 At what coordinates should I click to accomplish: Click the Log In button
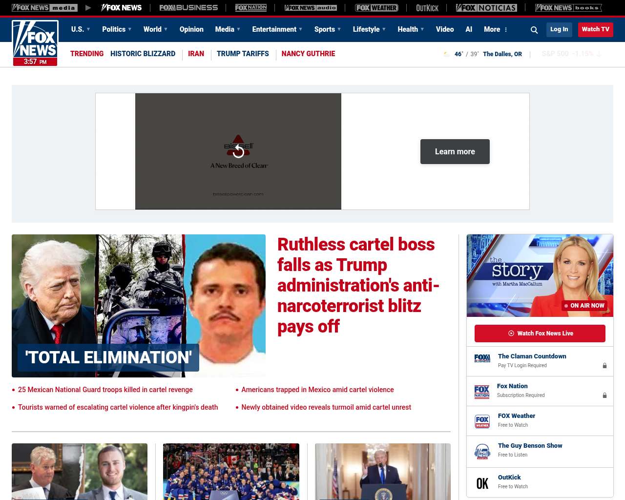559,29
